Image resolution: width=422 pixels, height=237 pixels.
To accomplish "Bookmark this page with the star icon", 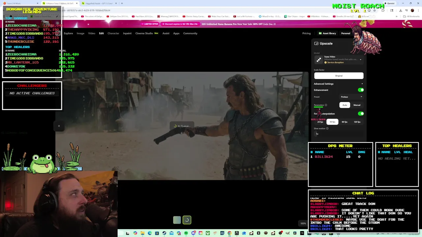I will pos(374,10).
